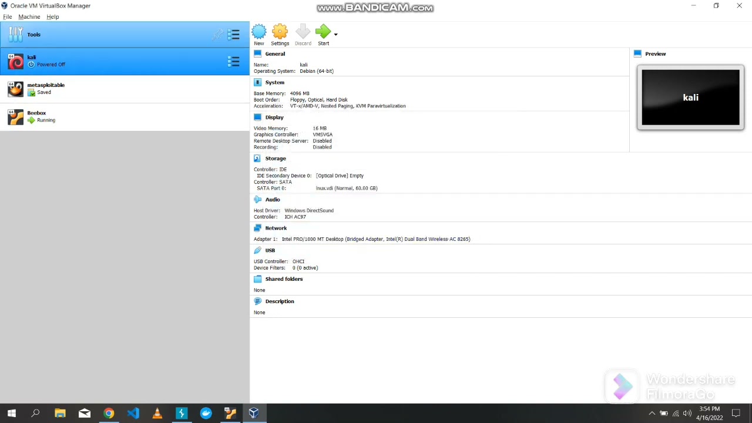Open the Audio section heading link
Screen dimensions: 752x423
pos(273,200)
